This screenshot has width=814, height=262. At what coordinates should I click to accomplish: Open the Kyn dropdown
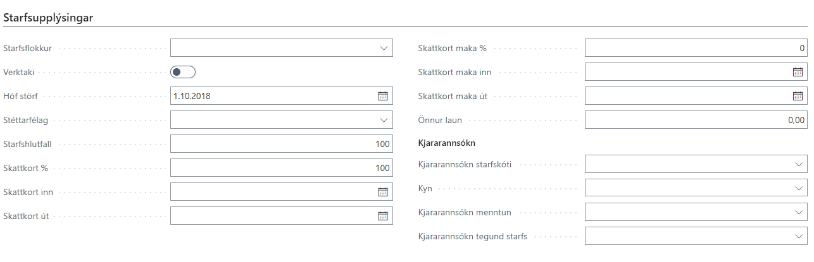[x=798, y=188]
